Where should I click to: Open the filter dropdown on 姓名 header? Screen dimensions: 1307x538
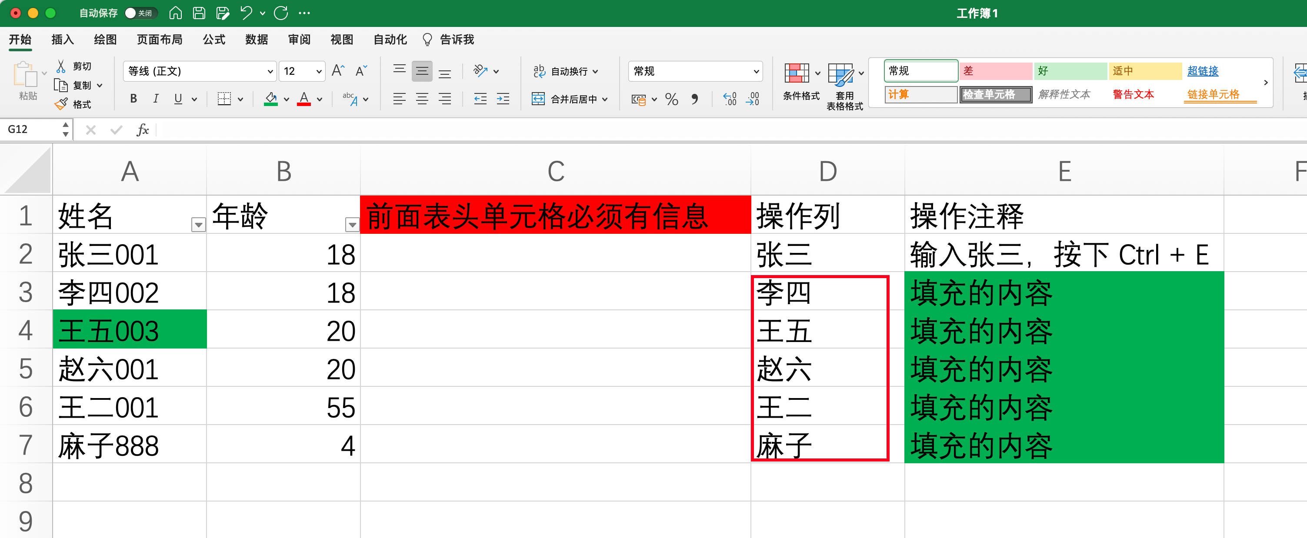(198, 224)
